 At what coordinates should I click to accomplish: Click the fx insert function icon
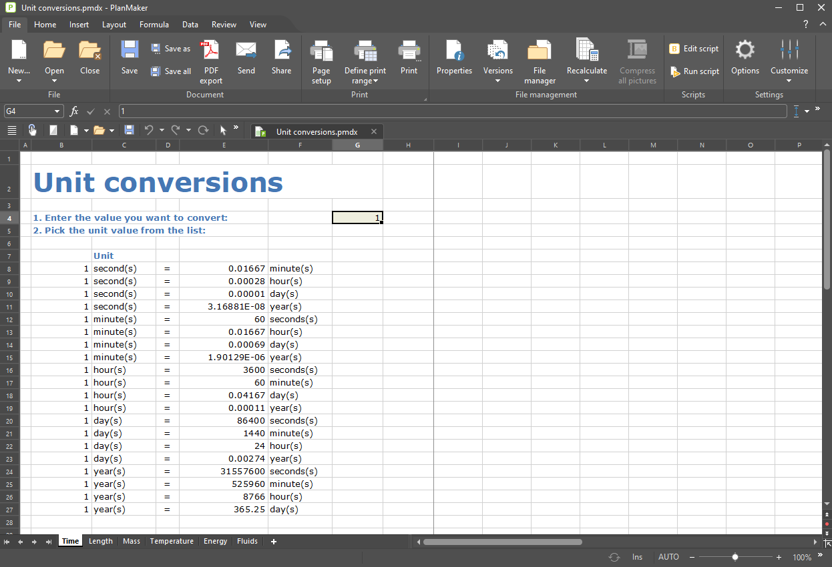(x=74, y=111)
